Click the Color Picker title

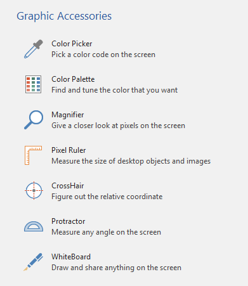point(72,44)
